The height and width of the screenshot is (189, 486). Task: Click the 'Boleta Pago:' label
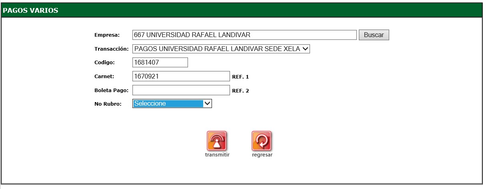[111, 91]
